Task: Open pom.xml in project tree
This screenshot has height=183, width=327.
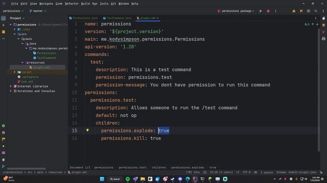Action: 27,81
